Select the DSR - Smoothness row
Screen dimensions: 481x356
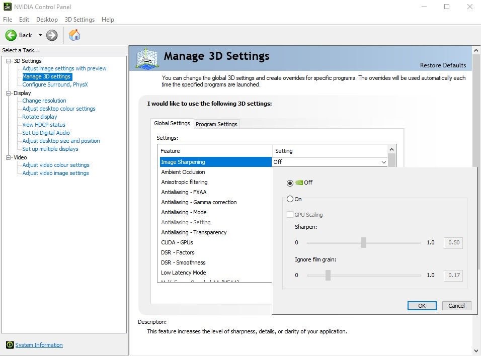click(x=216, y=262)
